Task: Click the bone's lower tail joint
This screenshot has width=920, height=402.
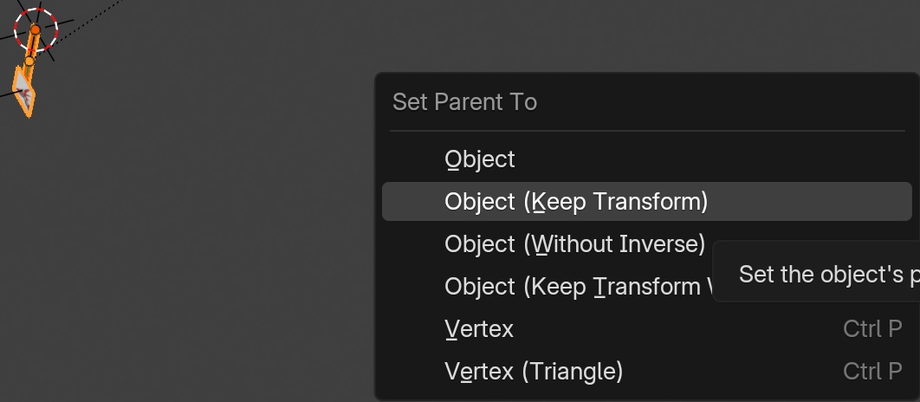Action: pos(29,61)
